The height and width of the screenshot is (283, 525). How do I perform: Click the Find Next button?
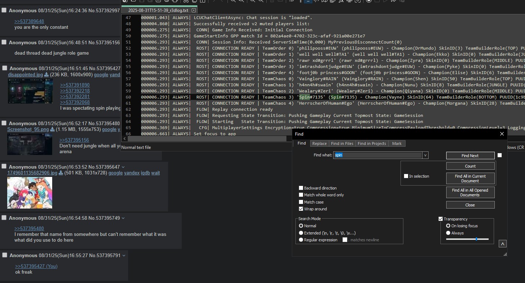tap(470, 156)
